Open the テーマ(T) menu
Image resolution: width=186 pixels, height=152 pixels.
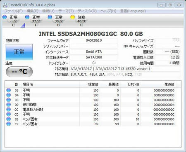click(66, 11)
